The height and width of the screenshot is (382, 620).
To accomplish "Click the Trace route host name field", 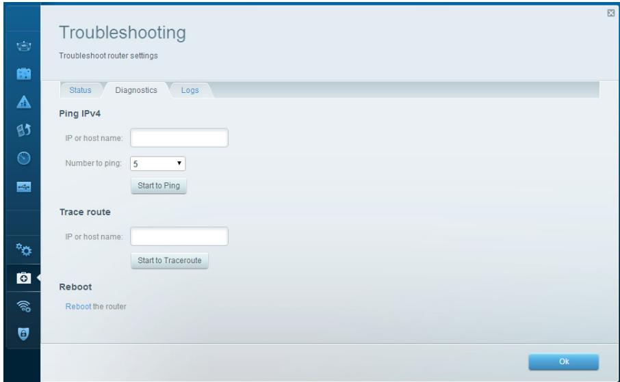I will click(179, 236).
